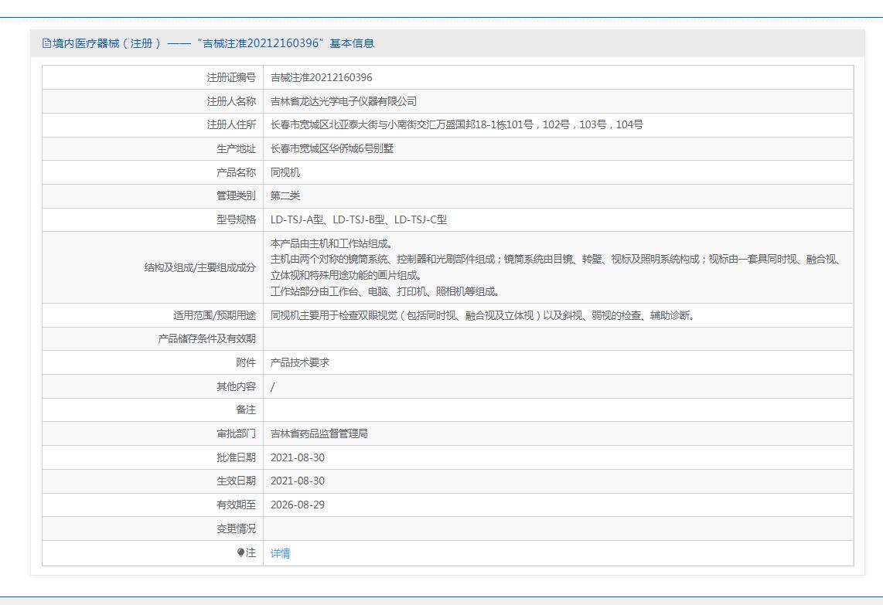Click intended-use text starting 同视机主要用于检查双眼视觉

482,316
